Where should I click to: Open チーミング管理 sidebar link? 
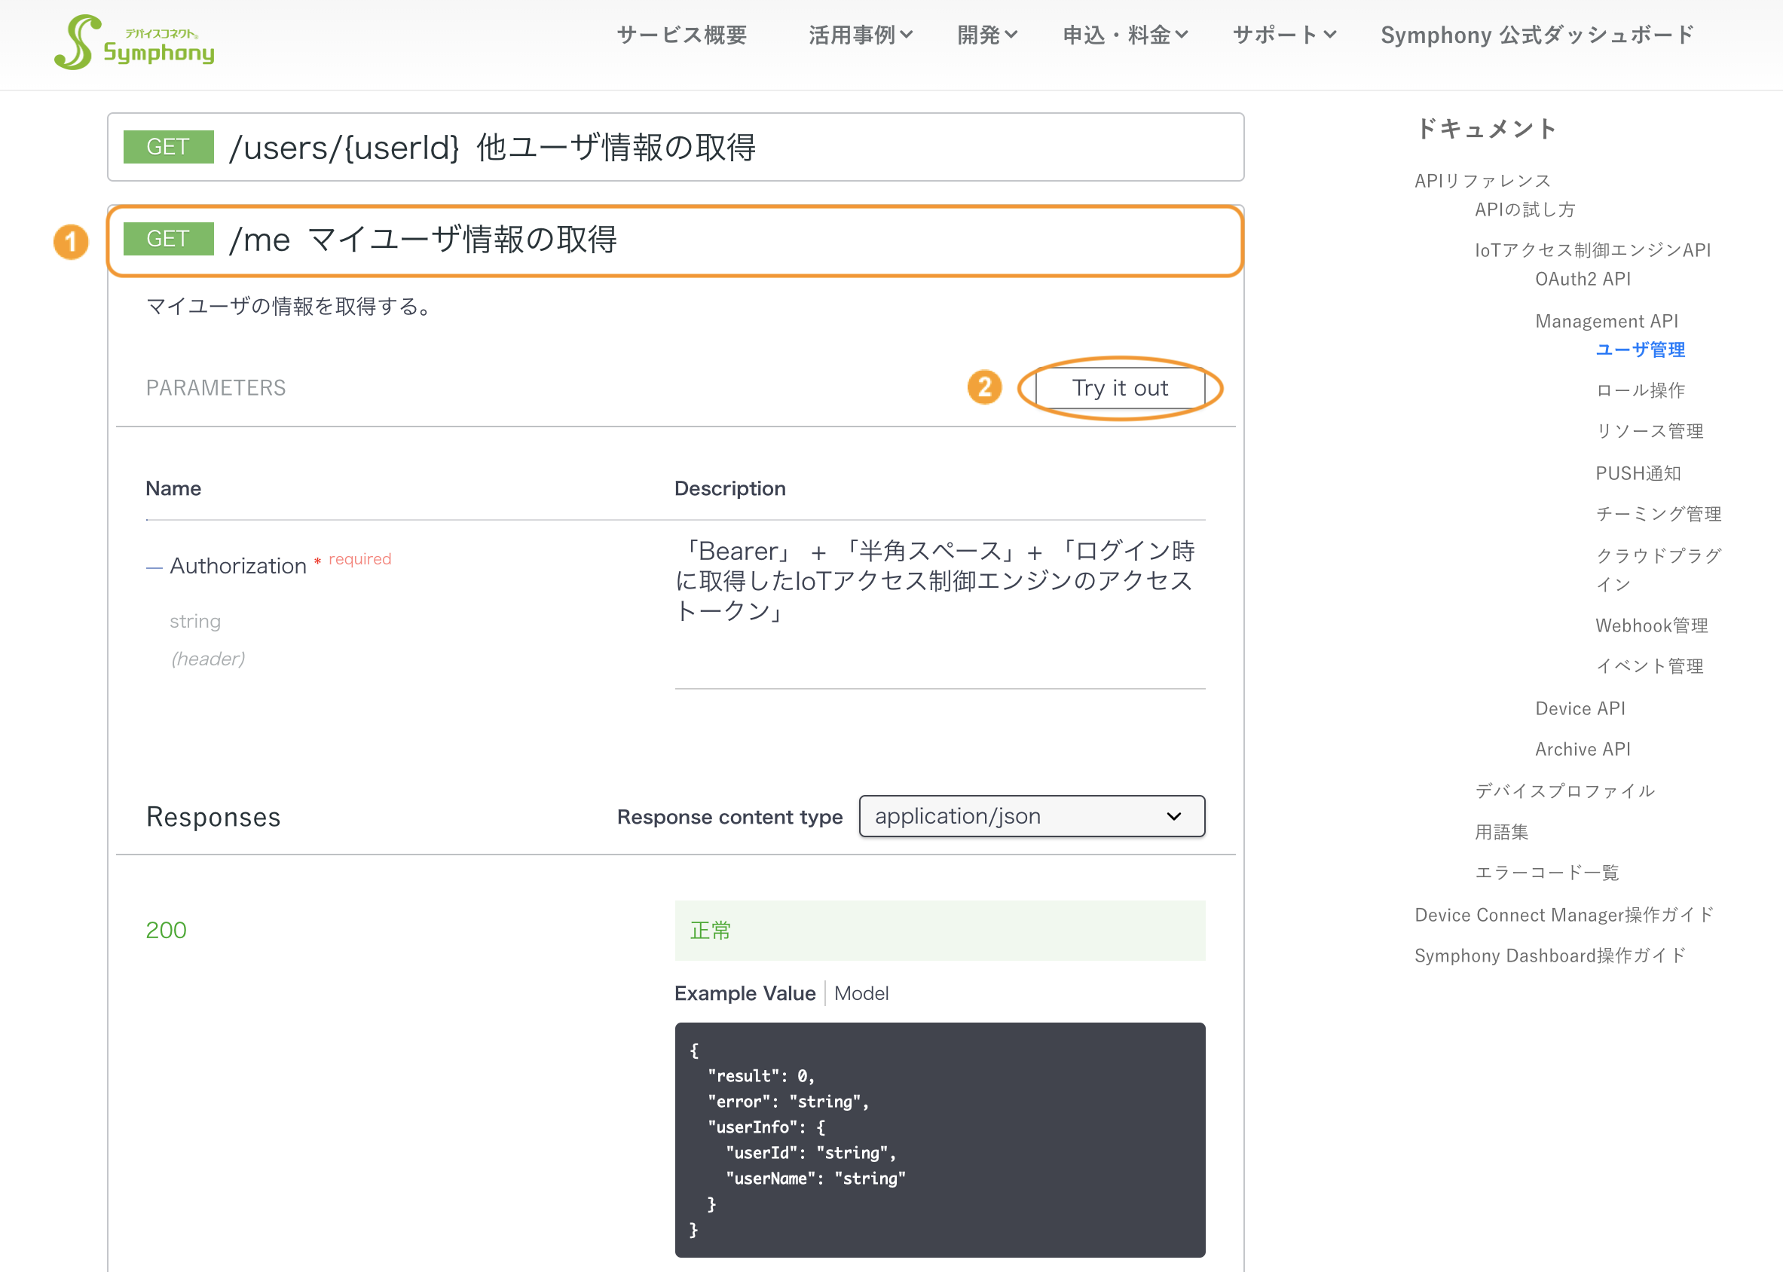pyautogui.click(x=1659, y=514)
